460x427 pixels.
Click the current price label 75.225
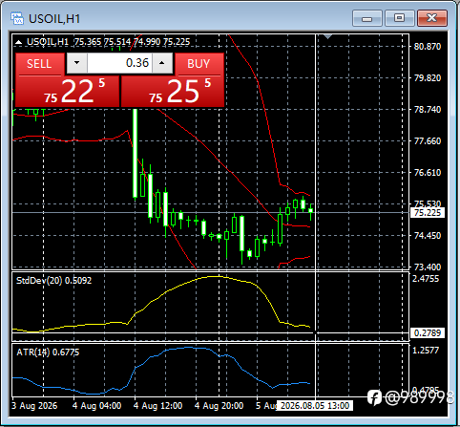coord(428,213)
